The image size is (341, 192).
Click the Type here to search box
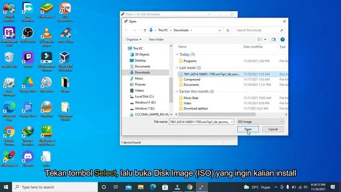(x=55, y=187)
